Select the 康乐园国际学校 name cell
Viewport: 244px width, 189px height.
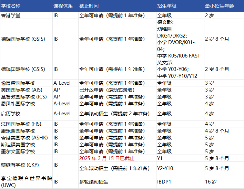pyautogui.click(x=26, y=131)
